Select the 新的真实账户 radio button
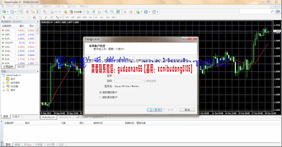 [x=100, y=97]
